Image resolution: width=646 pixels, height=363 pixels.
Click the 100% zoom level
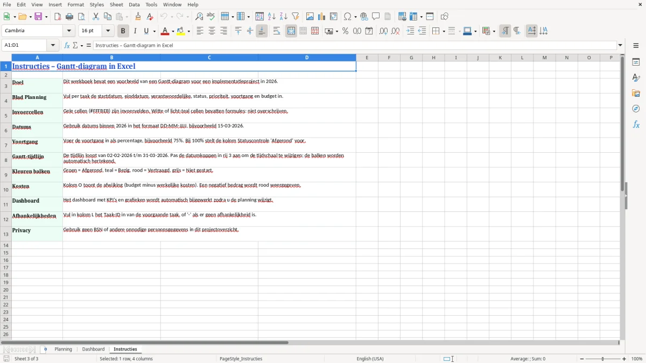[x=637, y=359]
